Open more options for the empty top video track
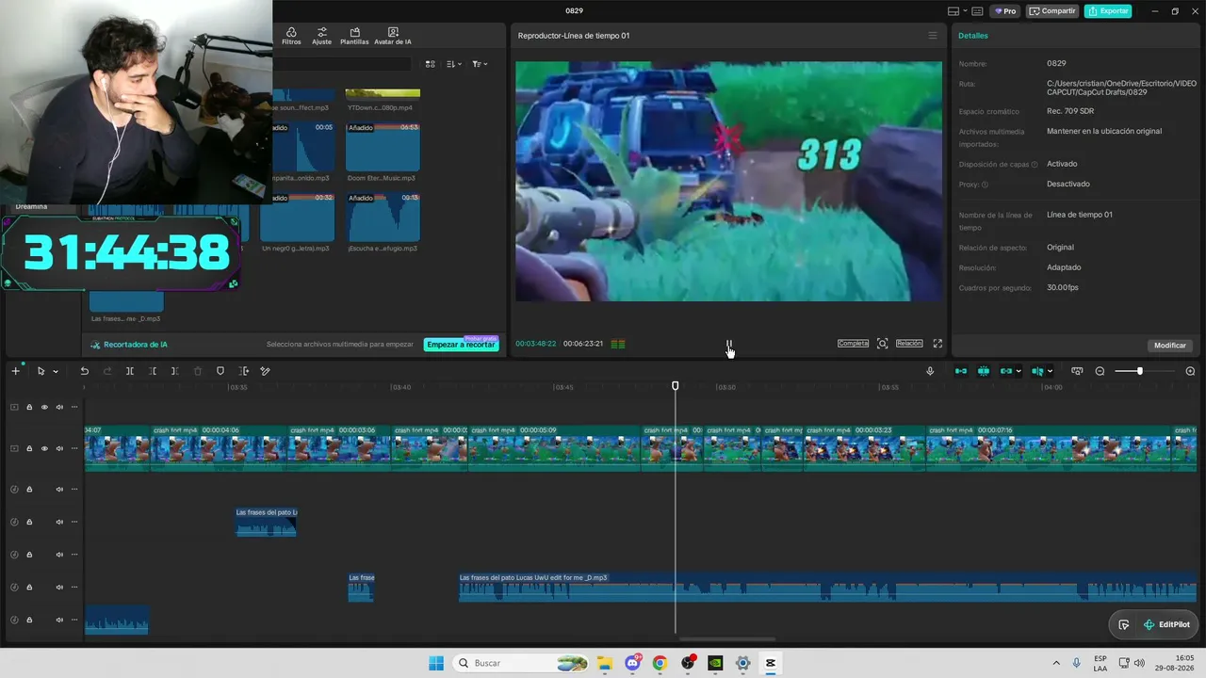Viewport: 1206px width, 678px height. tap(74, 407)
